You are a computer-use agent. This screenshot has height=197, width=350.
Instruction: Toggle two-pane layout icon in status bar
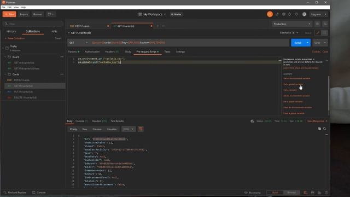pyautogui.click(x=312, y=193)
